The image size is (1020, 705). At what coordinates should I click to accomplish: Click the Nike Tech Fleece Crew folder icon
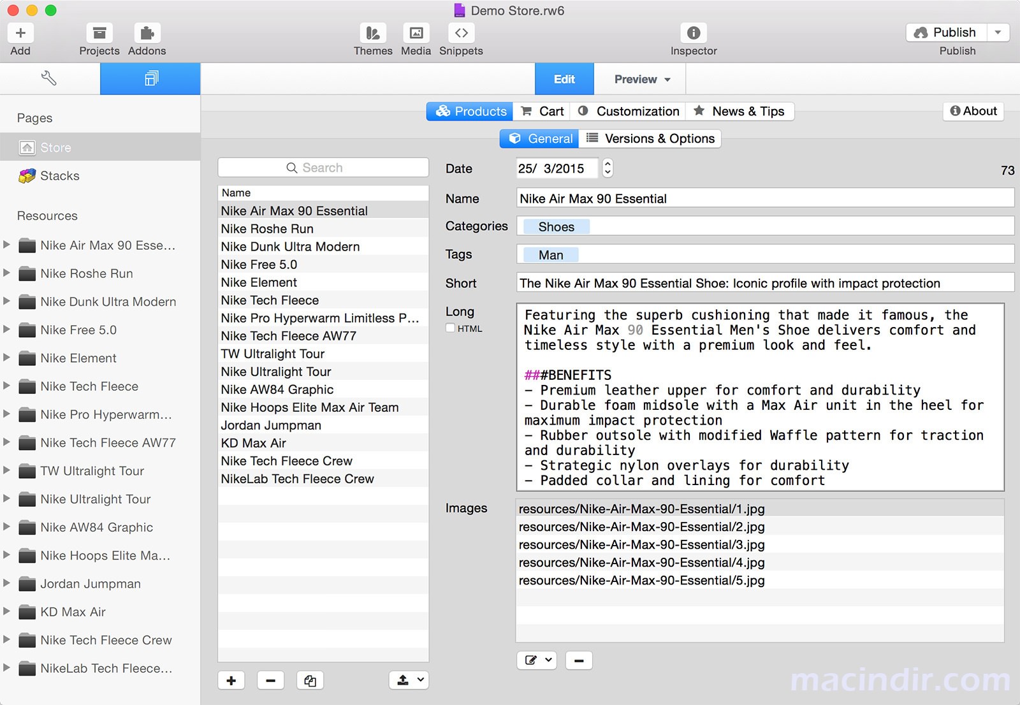tap(27, 641)
